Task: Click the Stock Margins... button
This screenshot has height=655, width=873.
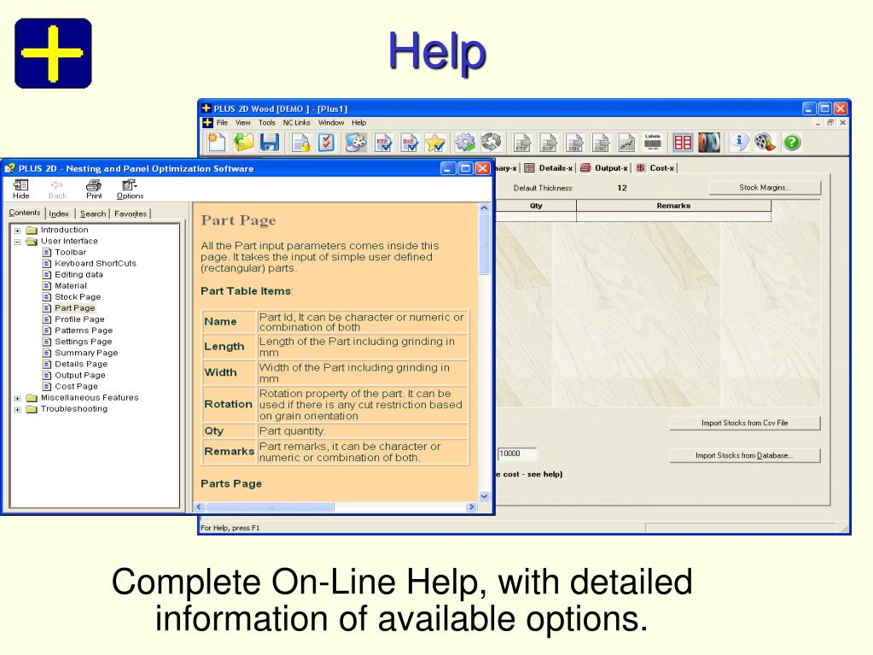Action: click(x=765, y=188)
